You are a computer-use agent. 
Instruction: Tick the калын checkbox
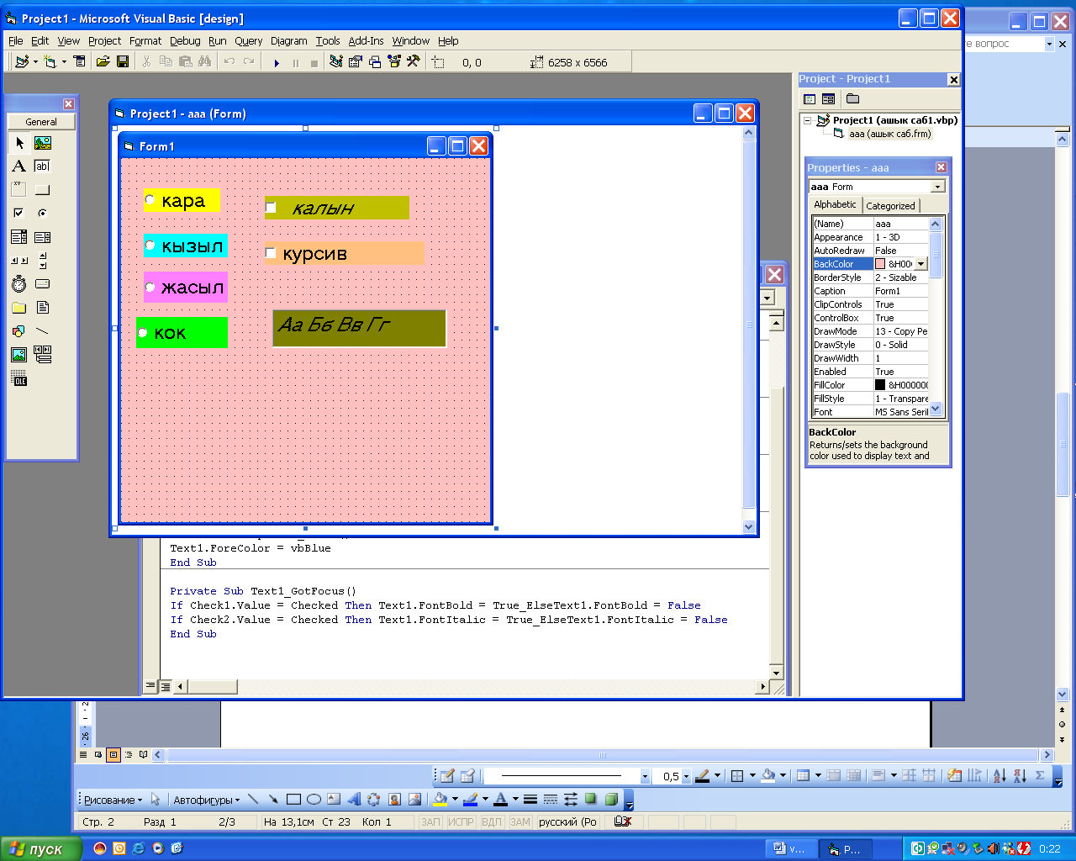tap(271, 208)
